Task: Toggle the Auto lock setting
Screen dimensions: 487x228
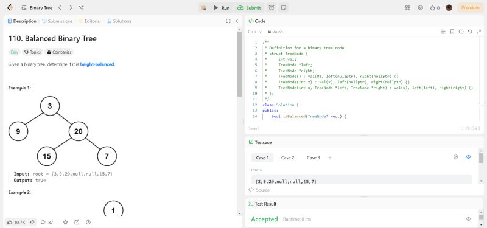Action: (275, 32)
